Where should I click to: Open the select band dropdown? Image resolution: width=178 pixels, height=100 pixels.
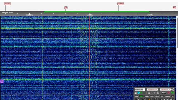click(x=152, y=89)
